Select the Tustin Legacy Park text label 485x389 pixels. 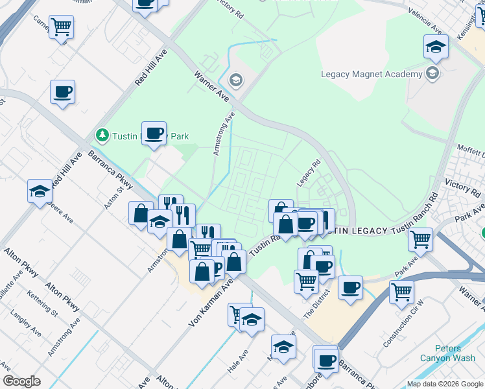pos(150,136)
